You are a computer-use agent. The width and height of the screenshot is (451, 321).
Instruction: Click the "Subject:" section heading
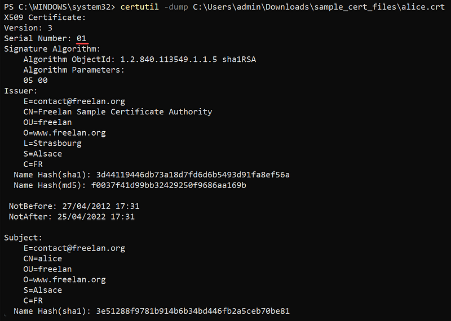[23, 238]
